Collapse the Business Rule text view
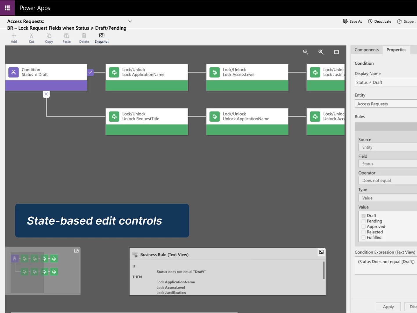 click(x=321, y=252)
